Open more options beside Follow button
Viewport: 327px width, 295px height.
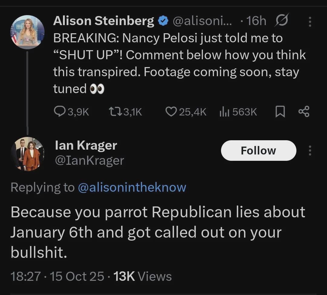(309, 151)
